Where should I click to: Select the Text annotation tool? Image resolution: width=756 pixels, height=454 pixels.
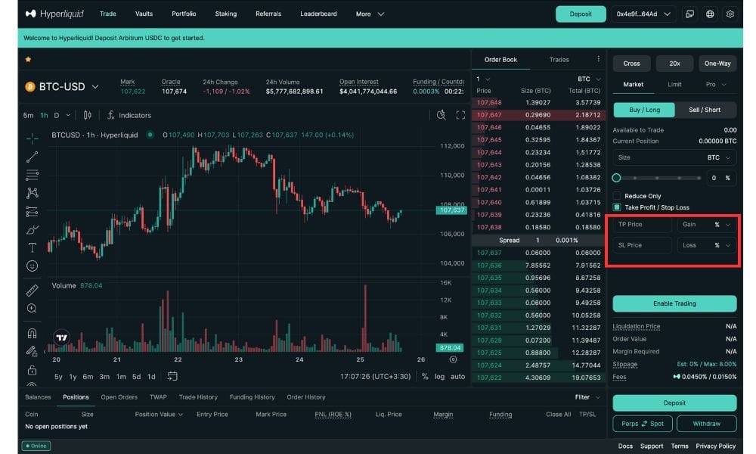coord(33,248)
